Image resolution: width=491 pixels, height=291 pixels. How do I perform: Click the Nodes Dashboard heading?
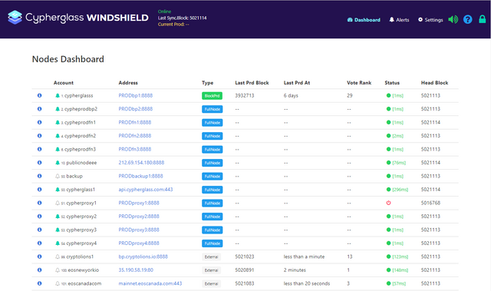pyautogui.click(x=68, y=59)
